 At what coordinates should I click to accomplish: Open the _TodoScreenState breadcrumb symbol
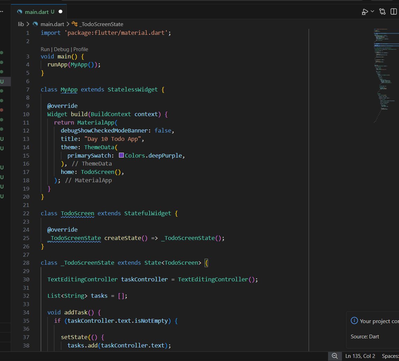[101, 24]
